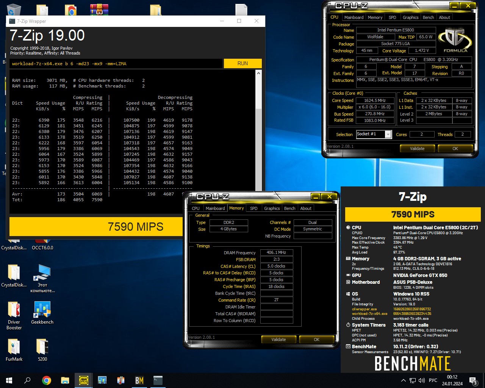Open Chrome from the taskbar
485x388 pixels.
pyautogui.click(x=47, y=380)
